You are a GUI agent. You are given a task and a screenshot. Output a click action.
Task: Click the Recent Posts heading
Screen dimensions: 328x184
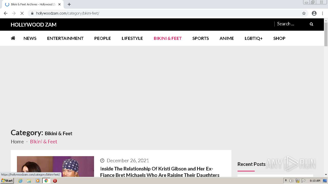[x=251, y=164]
